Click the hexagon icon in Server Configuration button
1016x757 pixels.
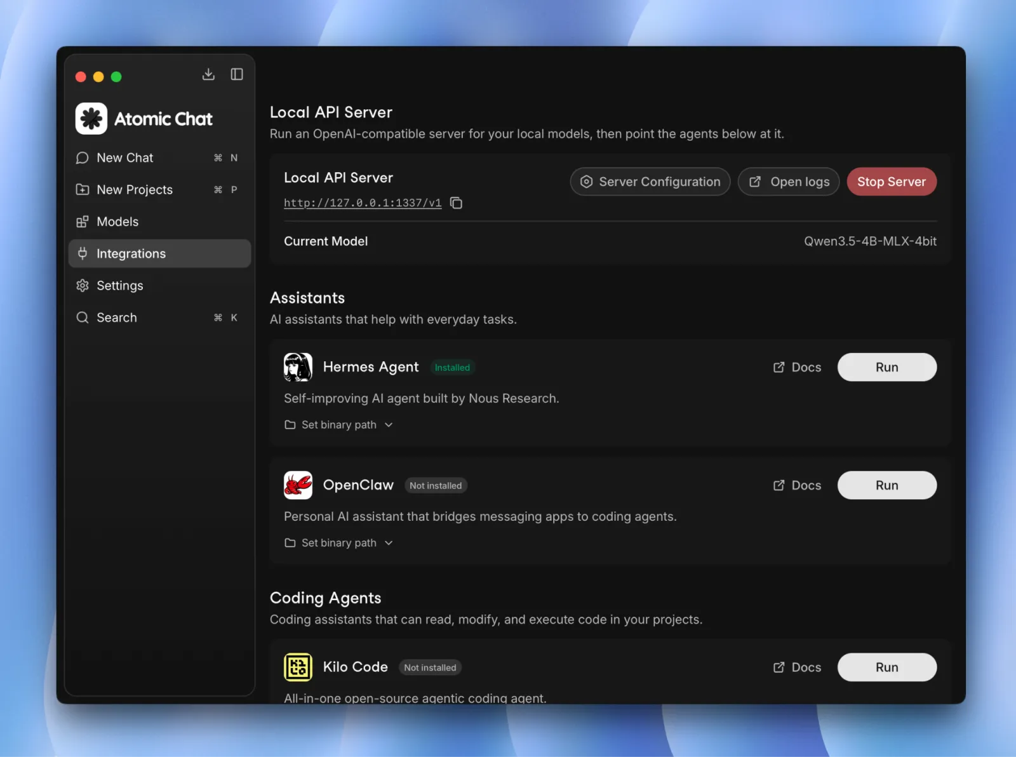[587, 182]
